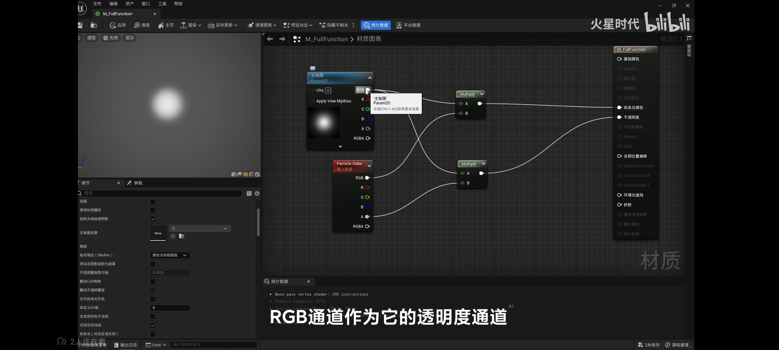Click the Apply (应用) toolbar icon
The image size is (779, 350).
click(x=113, y=25)
